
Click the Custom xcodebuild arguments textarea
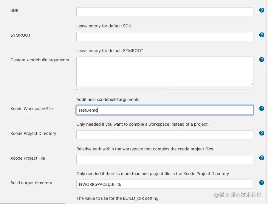coord(165,71)
